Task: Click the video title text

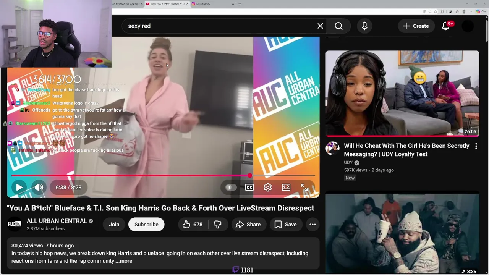Action: point(160,208)
